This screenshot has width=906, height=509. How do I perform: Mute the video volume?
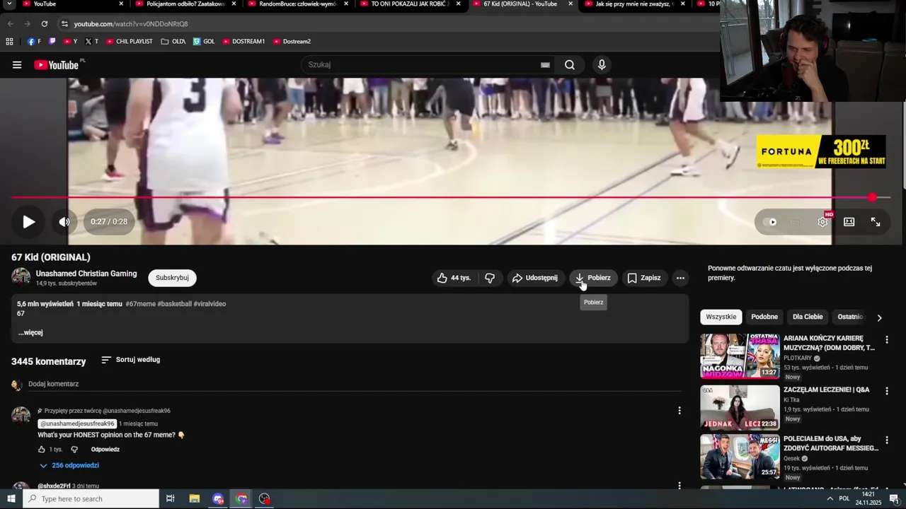[x=64, y=222]
